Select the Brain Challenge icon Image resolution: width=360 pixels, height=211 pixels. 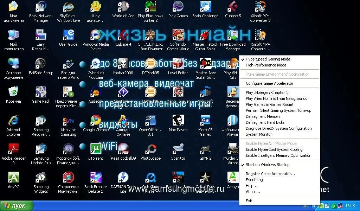[x=205, y=7]
